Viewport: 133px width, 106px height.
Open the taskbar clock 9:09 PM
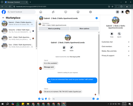click(x=124, y=104)
